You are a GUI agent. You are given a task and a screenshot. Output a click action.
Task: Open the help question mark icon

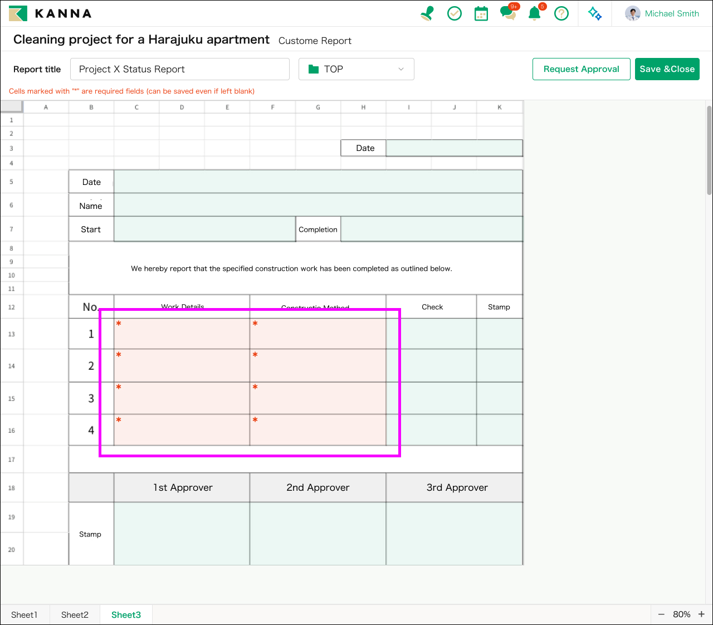(x=561, y=13)
